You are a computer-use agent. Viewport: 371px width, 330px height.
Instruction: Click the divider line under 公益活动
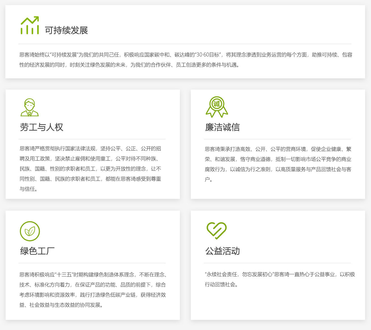277,263
